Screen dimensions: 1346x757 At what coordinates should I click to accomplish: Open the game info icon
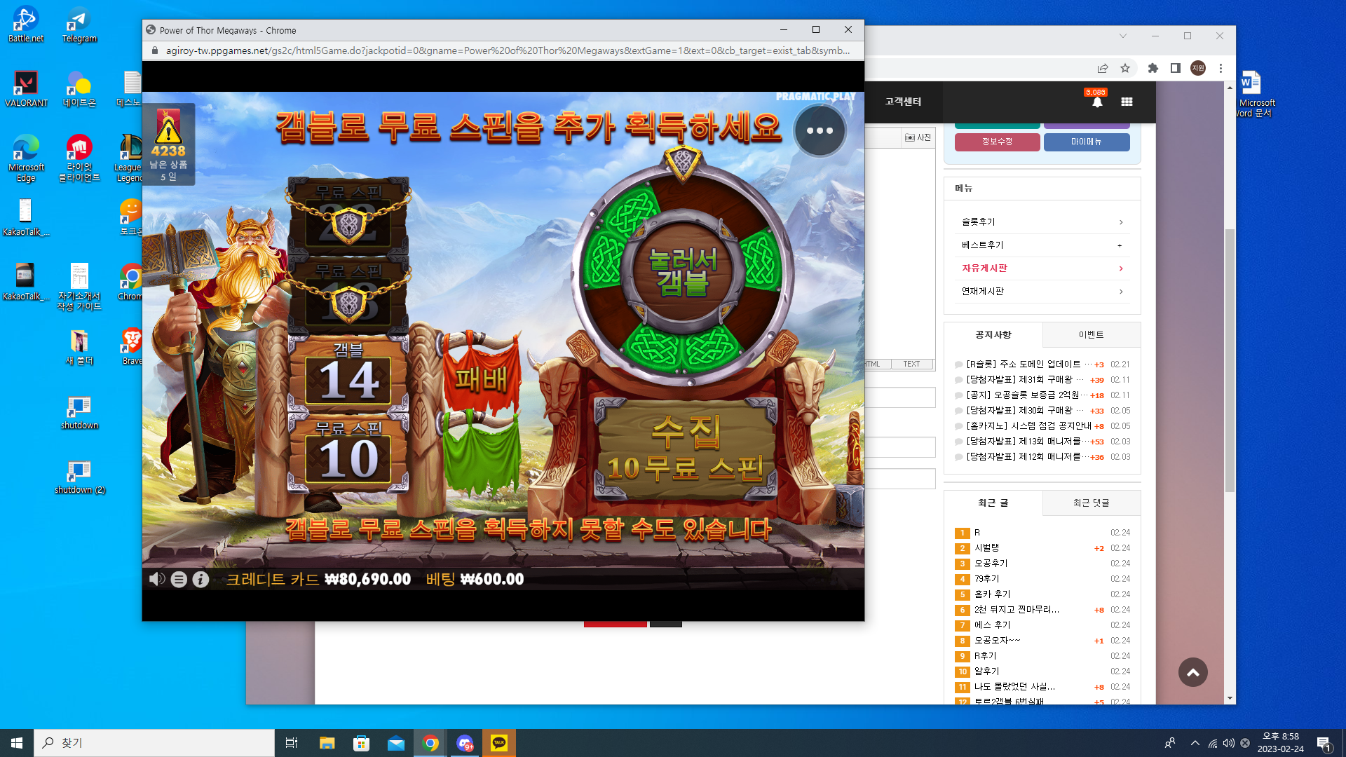tap(200, 580)
